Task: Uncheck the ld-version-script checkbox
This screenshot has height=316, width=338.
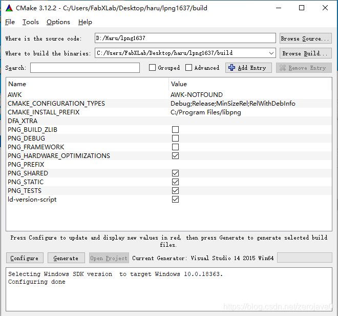Action: pos(175,200)
